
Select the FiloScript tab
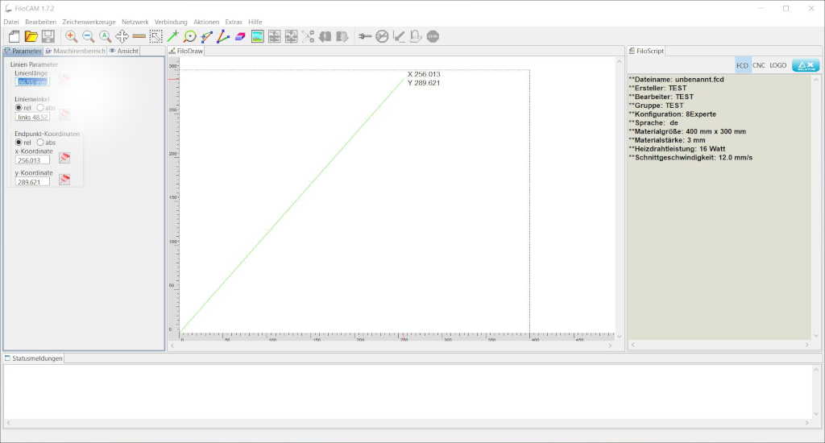[646, 51]
